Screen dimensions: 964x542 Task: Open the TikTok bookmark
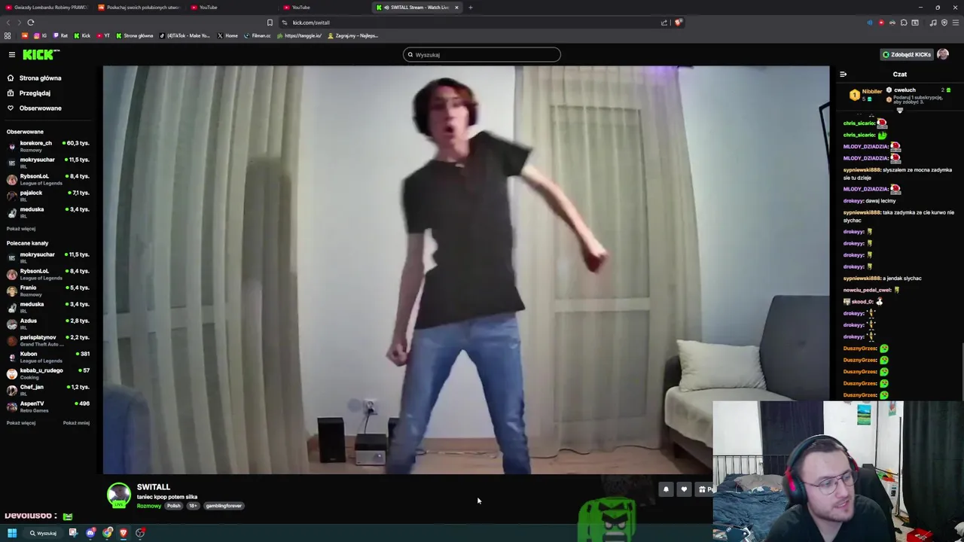tap(185, 35)
